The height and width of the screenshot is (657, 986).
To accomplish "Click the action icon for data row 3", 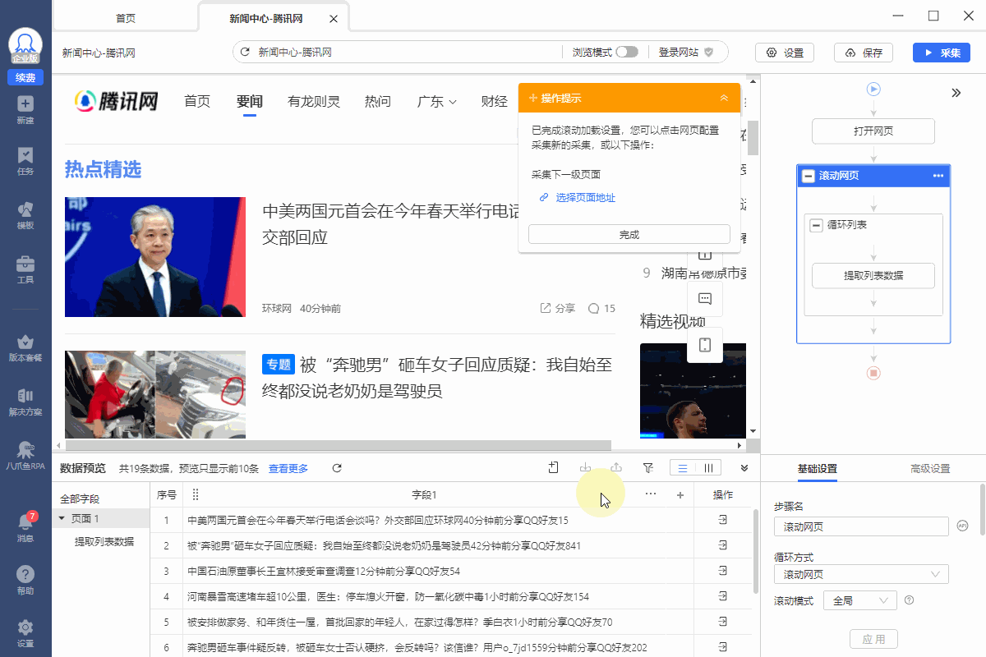I will (x=723, y=571).
